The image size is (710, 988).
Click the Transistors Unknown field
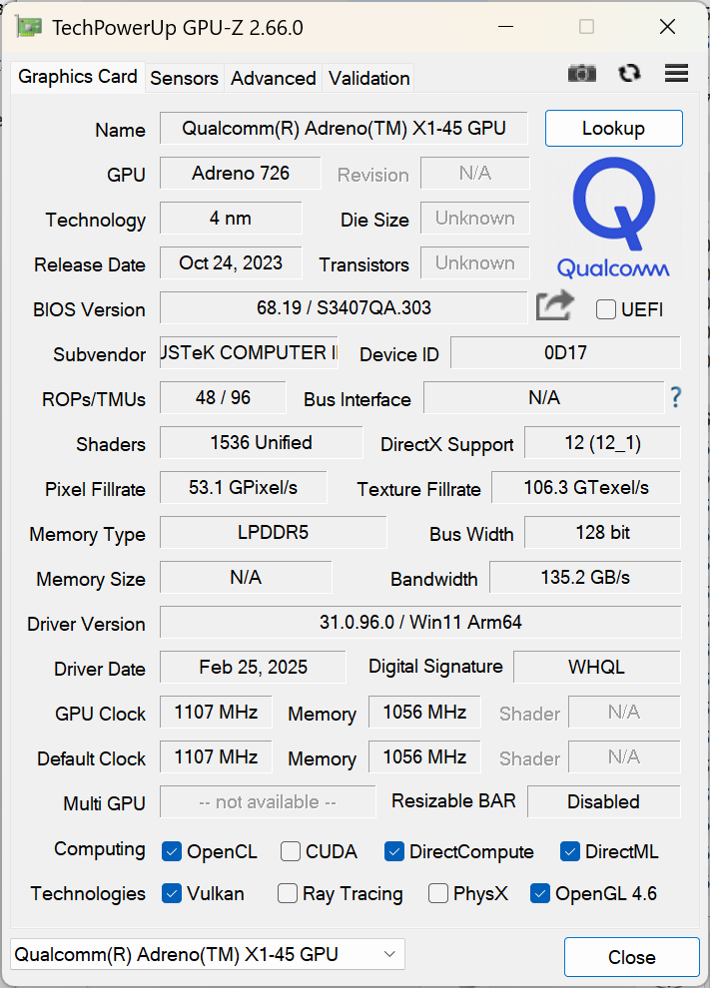point(474,262)
